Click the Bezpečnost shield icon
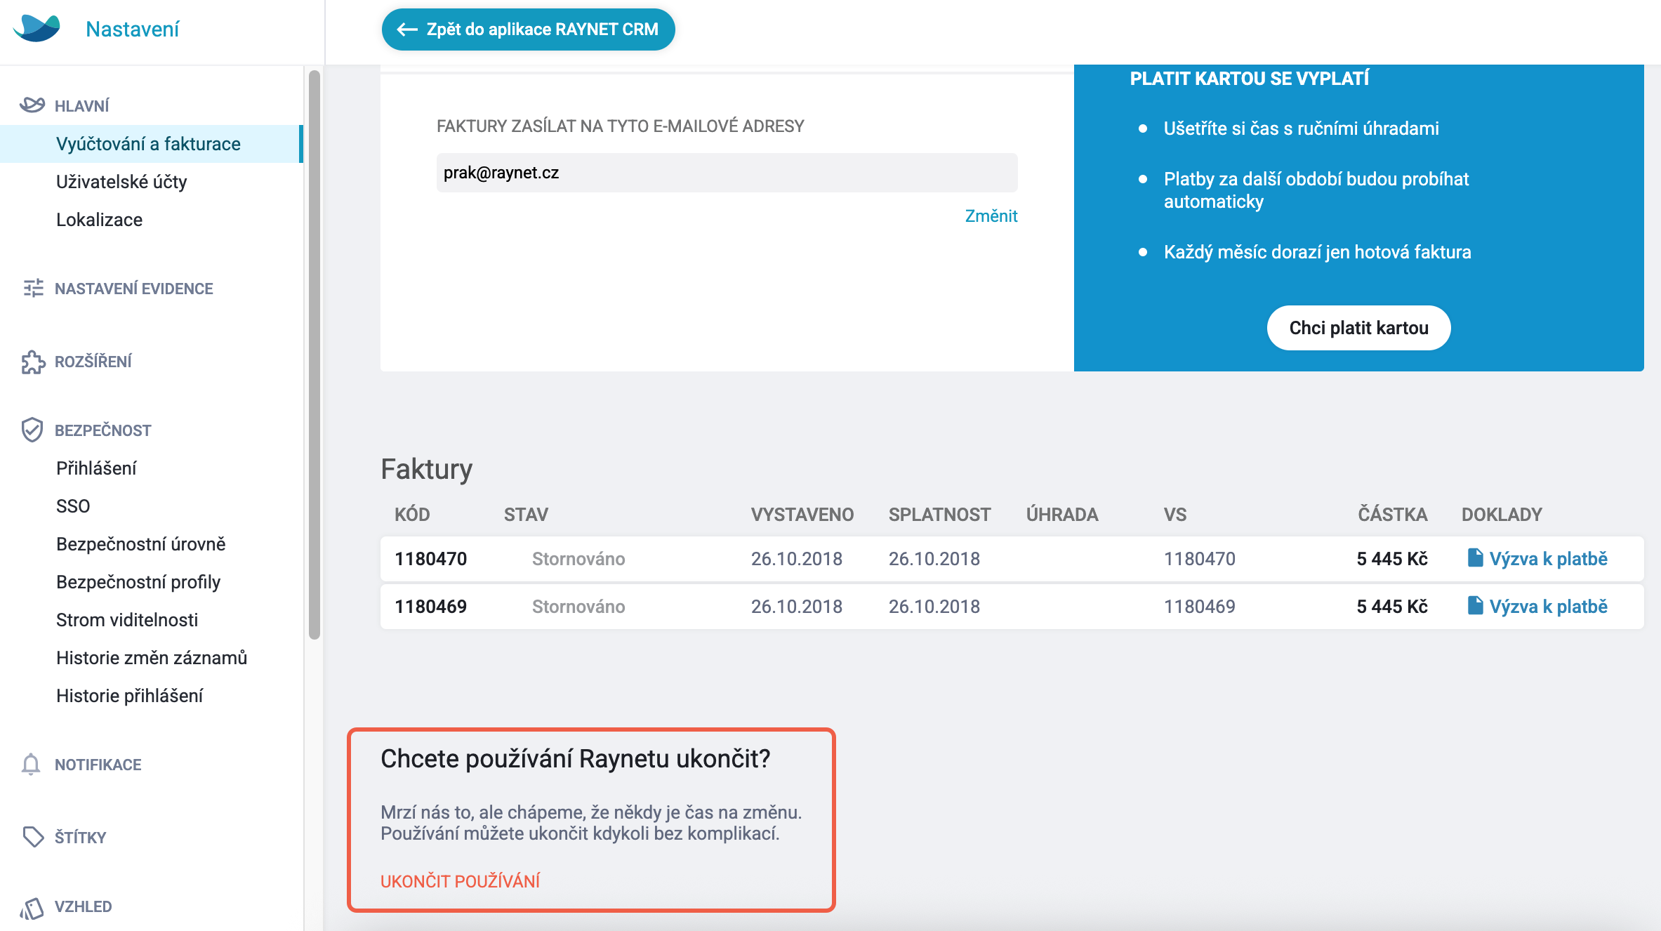 pyautogui.click(x=32, y=430)
